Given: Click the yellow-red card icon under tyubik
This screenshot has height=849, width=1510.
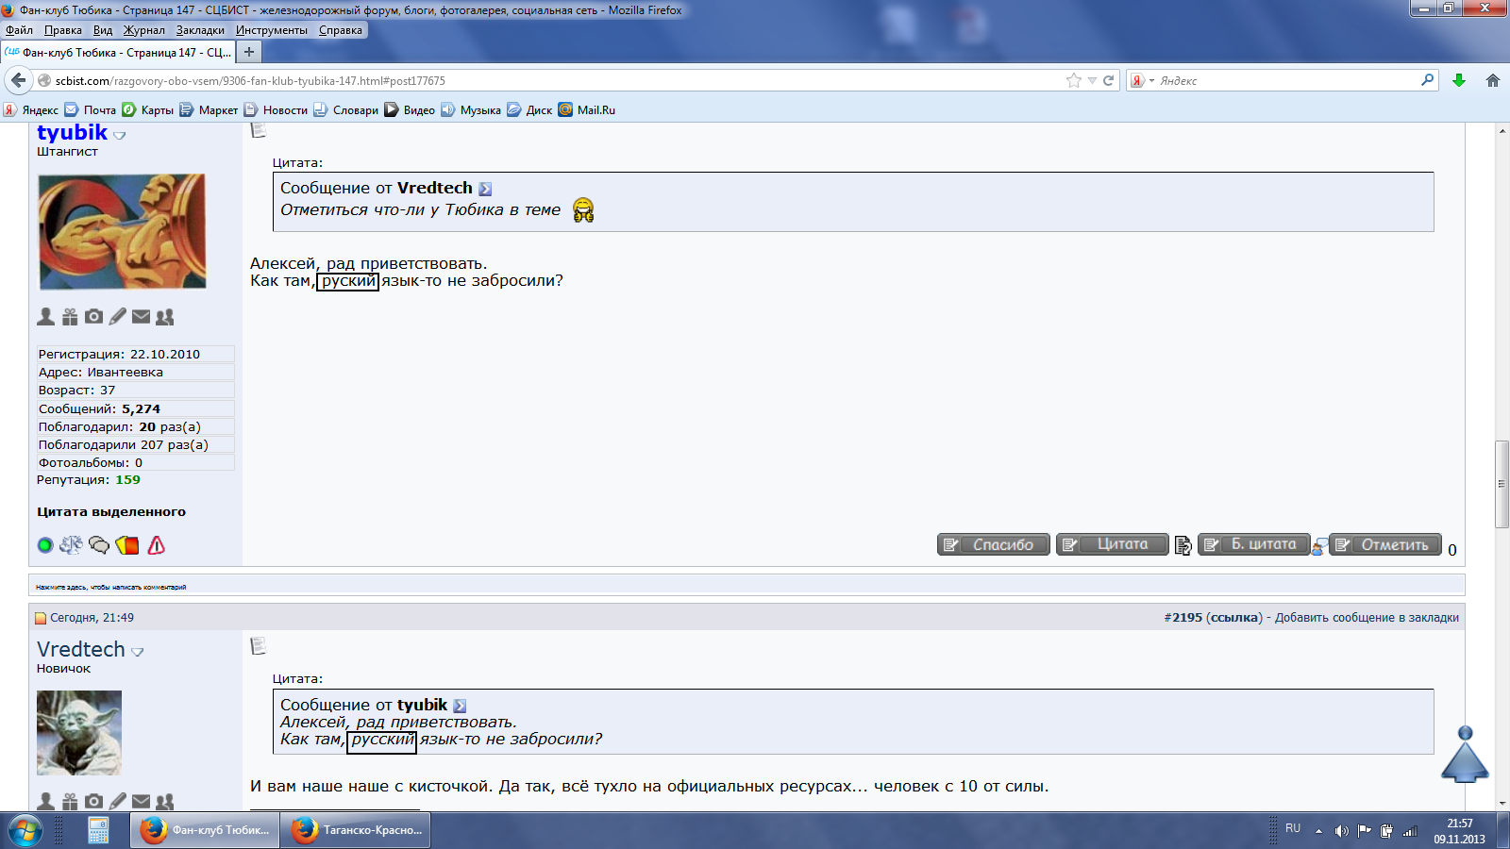Looking at the screenshot, I should coord(127,545).
